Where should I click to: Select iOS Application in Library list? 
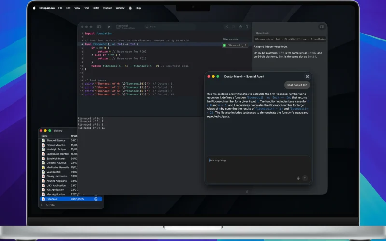coord(55,190)
